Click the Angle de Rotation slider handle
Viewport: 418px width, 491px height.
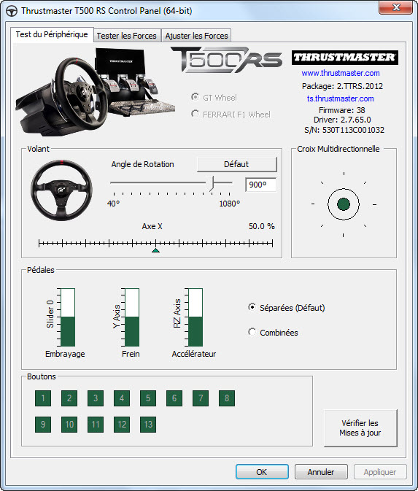click(210, 183)
